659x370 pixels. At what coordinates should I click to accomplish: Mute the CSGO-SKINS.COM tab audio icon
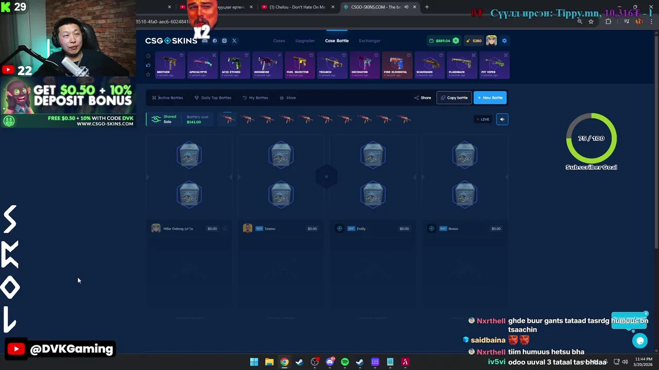[406, 7]
